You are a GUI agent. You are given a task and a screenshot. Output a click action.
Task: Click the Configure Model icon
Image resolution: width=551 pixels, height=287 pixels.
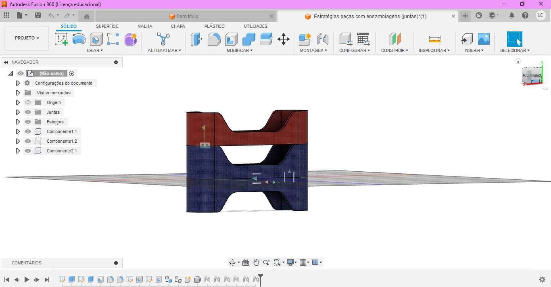pyautogui.click(x=346, y=39)
